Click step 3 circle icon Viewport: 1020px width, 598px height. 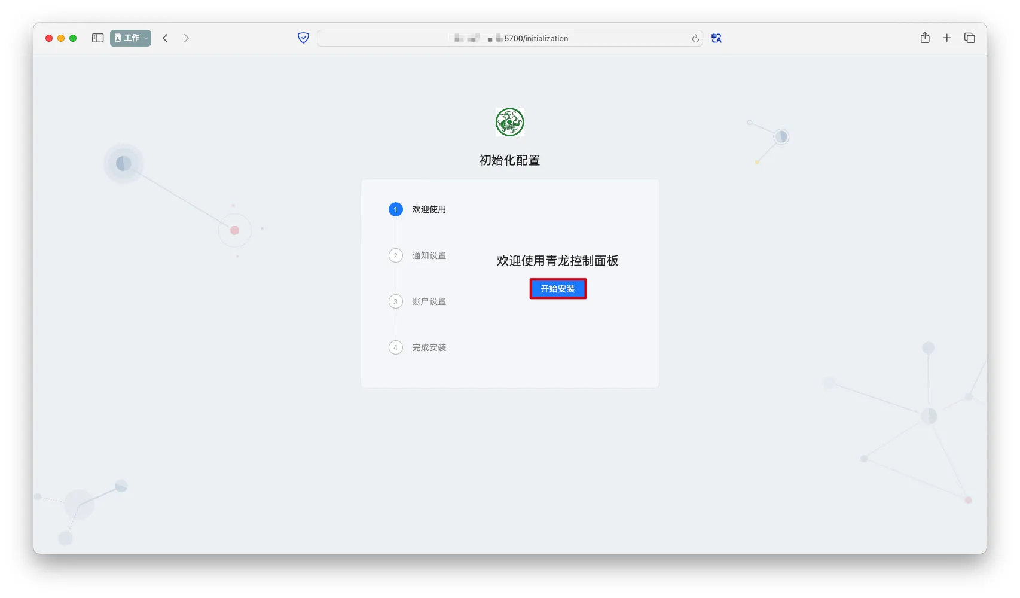395,301
